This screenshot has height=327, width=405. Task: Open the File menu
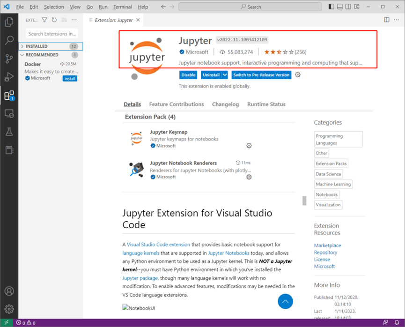pyautogui.click(x=20, y=7)
